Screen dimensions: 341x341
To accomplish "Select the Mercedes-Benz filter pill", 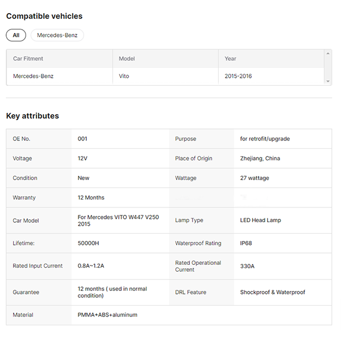I will [x=57, y=35].
